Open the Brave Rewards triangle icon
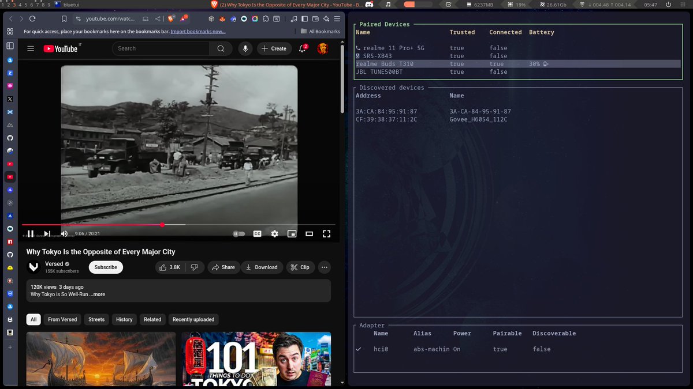The width and height of the screenshot is (693, 389). point(184,18)
